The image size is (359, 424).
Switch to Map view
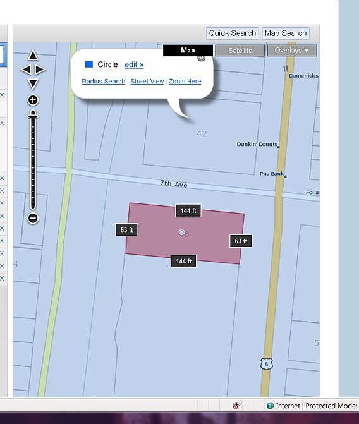(188, 51)
